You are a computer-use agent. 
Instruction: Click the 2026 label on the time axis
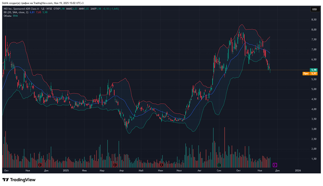(298, 170)
